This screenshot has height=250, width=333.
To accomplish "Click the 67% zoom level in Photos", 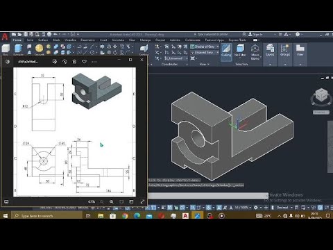I will (x=92, y=202).
